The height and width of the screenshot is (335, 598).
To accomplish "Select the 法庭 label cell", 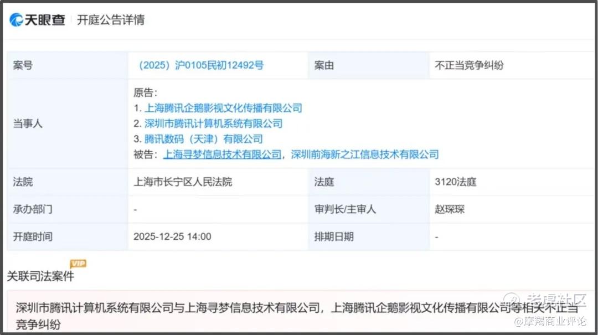I will [368, 182].
